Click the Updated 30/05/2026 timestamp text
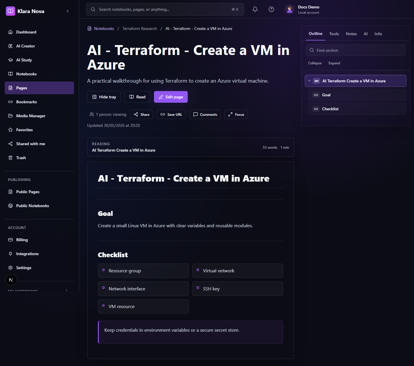 tap(114, 125)
